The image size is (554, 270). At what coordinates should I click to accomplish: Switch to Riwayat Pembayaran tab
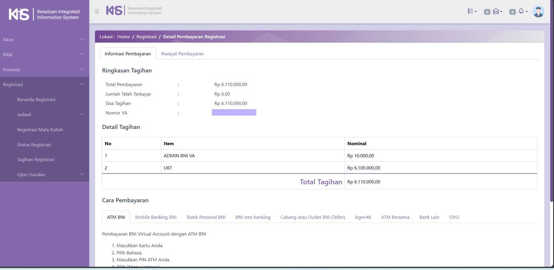(x=182, y=54)
